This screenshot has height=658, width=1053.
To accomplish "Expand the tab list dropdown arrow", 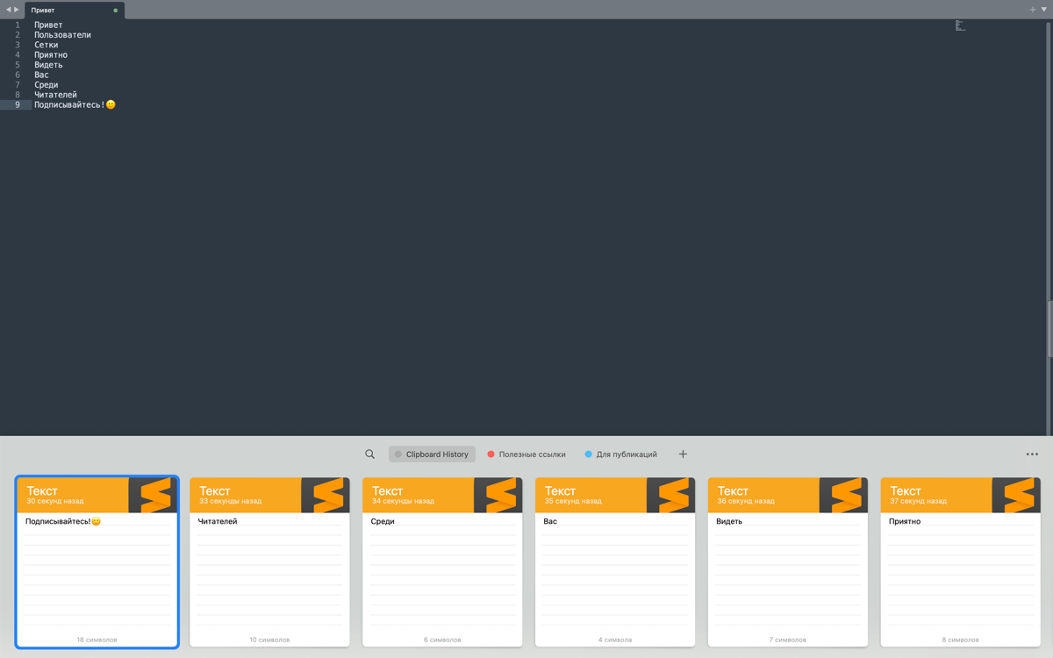I will (1044, 10).
